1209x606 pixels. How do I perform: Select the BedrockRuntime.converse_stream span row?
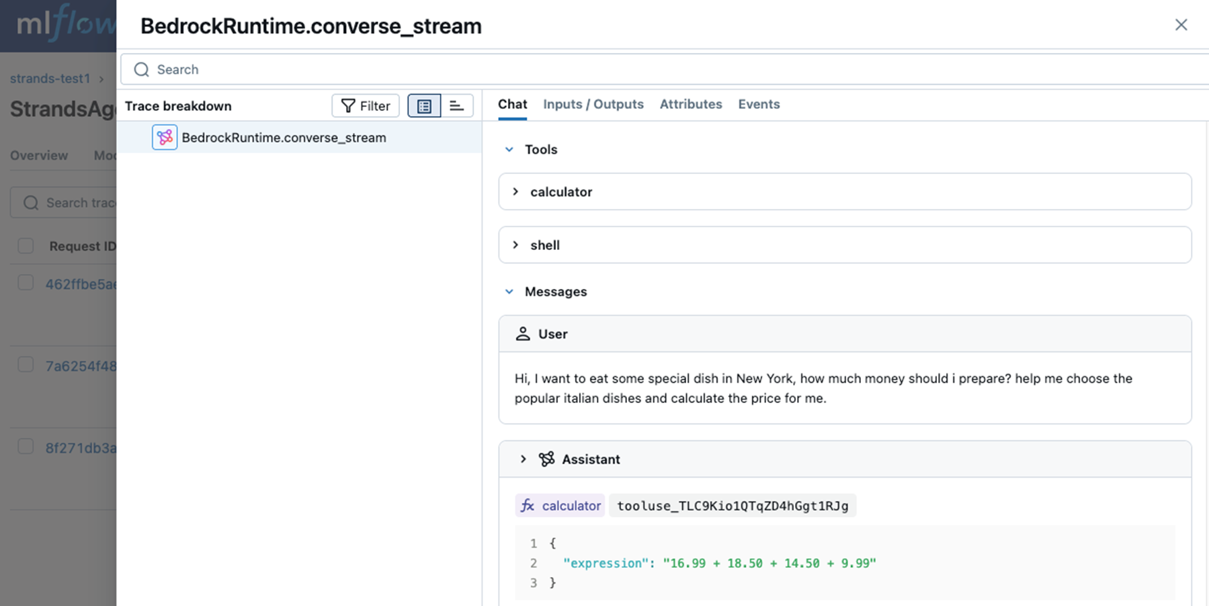coord(300,138)
